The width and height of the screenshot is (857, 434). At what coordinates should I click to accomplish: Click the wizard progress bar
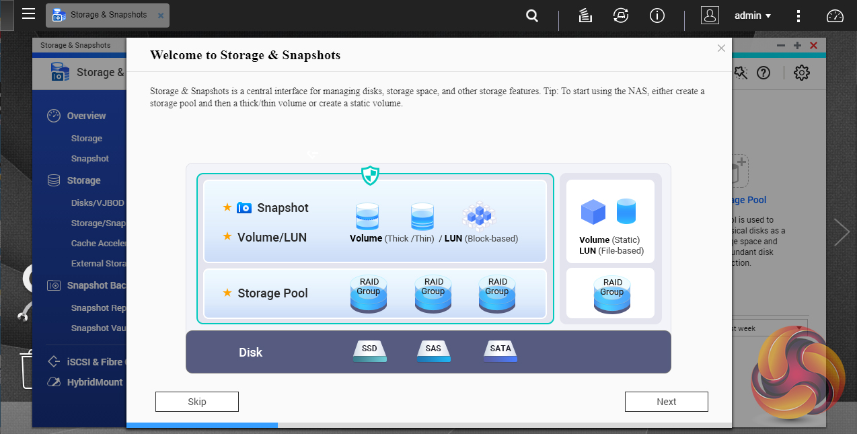coord(429,425)
